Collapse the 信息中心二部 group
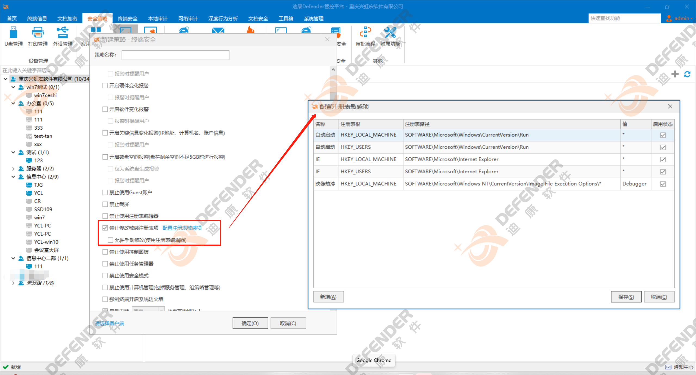Image resolution: width=696 pixels, height=375 pixels. click(x=13, y=258)
